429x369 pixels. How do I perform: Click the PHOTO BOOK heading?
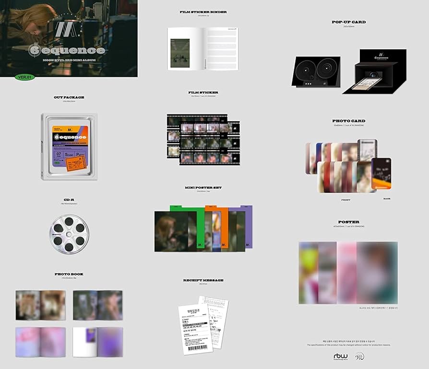pyautogui.click(x=69, y=274)
